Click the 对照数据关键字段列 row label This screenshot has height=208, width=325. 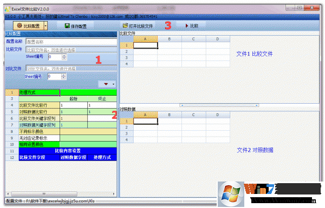(40, 125)
